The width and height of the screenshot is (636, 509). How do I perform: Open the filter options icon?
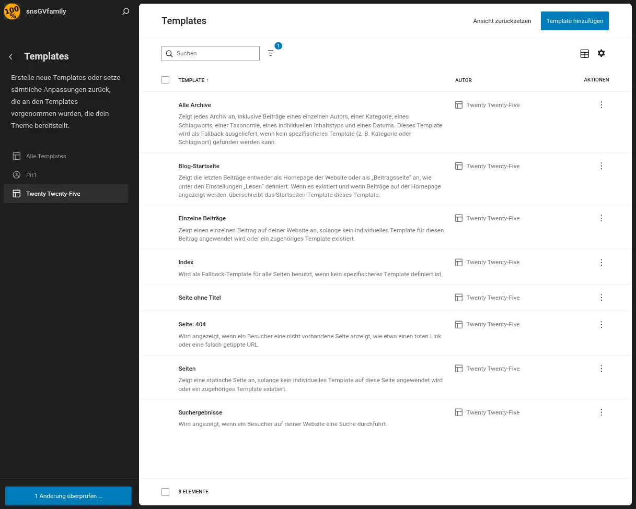(270, 53)
